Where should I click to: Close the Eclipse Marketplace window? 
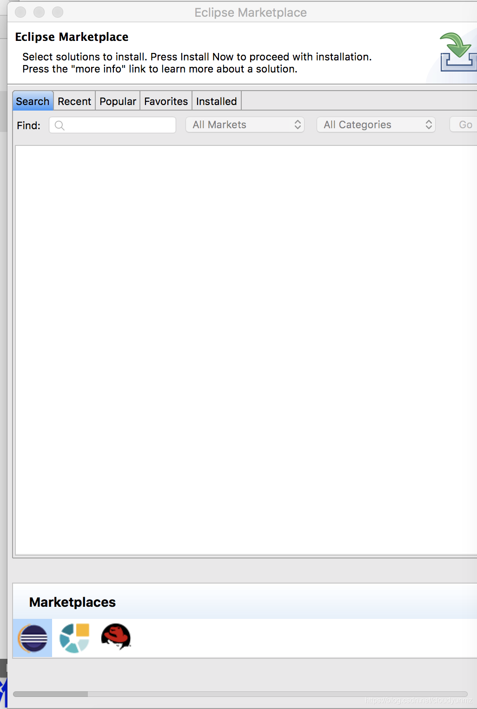[20, 12]
